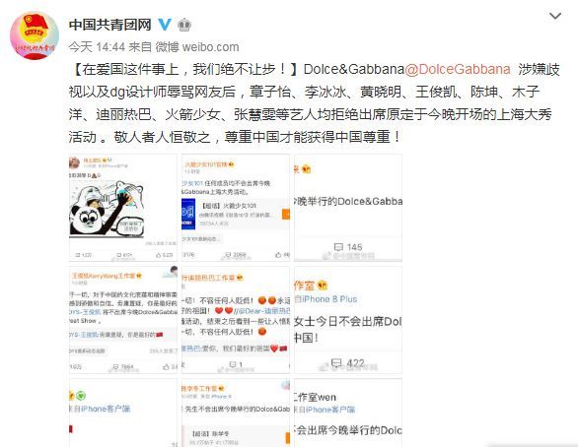Image resolution: width=578 pixels, height=447 pixels.
Task: Click the 微博 weibo.com source link
Action: (197, 47)
